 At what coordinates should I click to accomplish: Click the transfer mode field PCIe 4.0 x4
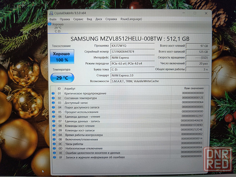click(132, 63)
